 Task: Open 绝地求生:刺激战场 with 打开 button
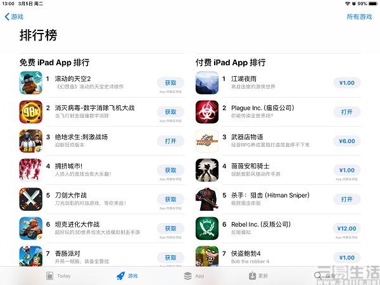tap(170, 141)
